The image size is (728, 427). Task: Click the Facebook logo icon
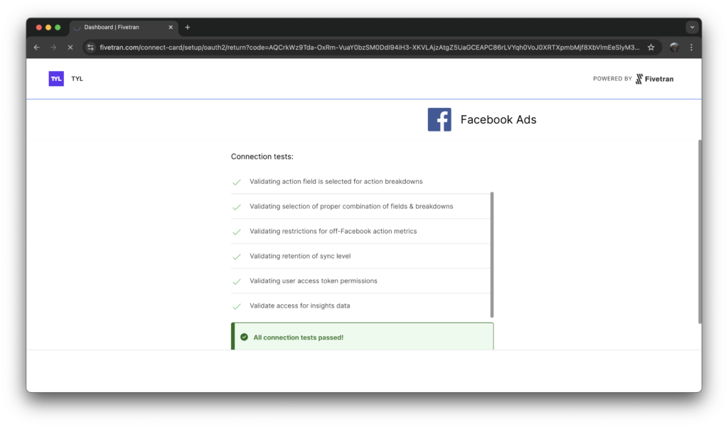(x=439, y=120)
